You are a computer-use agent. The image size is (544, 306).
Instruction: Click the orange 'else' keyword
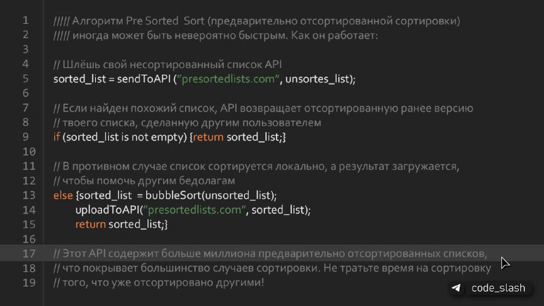pos(63,195)
